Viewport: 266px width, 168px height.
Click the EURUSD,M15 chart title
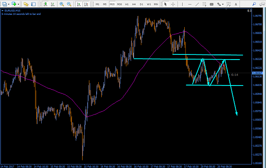(12, 11)
